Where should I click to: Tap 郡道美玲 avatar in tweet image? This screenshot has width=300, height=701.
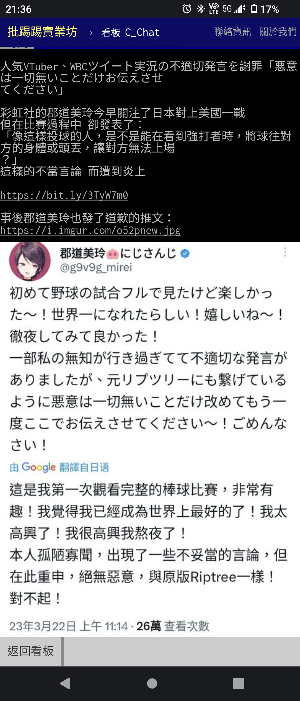30,261
